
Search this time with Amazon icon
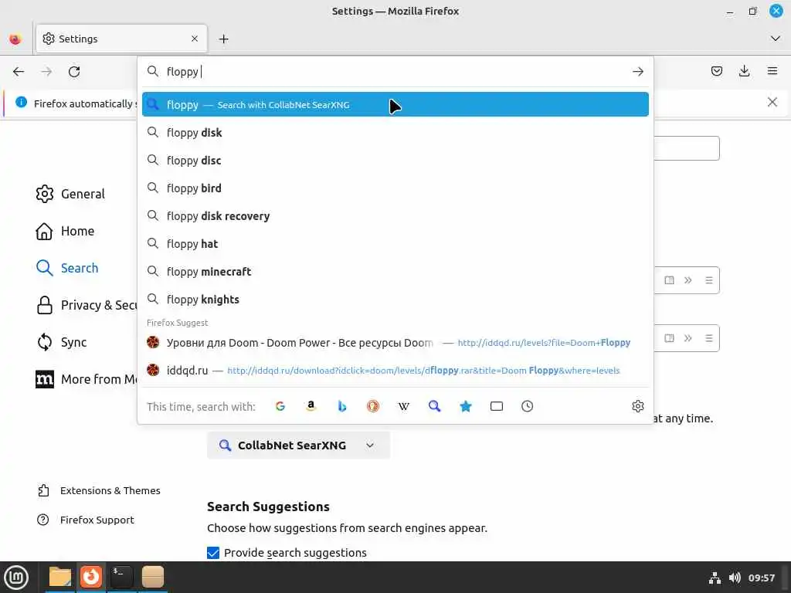(x=311, y=406)
